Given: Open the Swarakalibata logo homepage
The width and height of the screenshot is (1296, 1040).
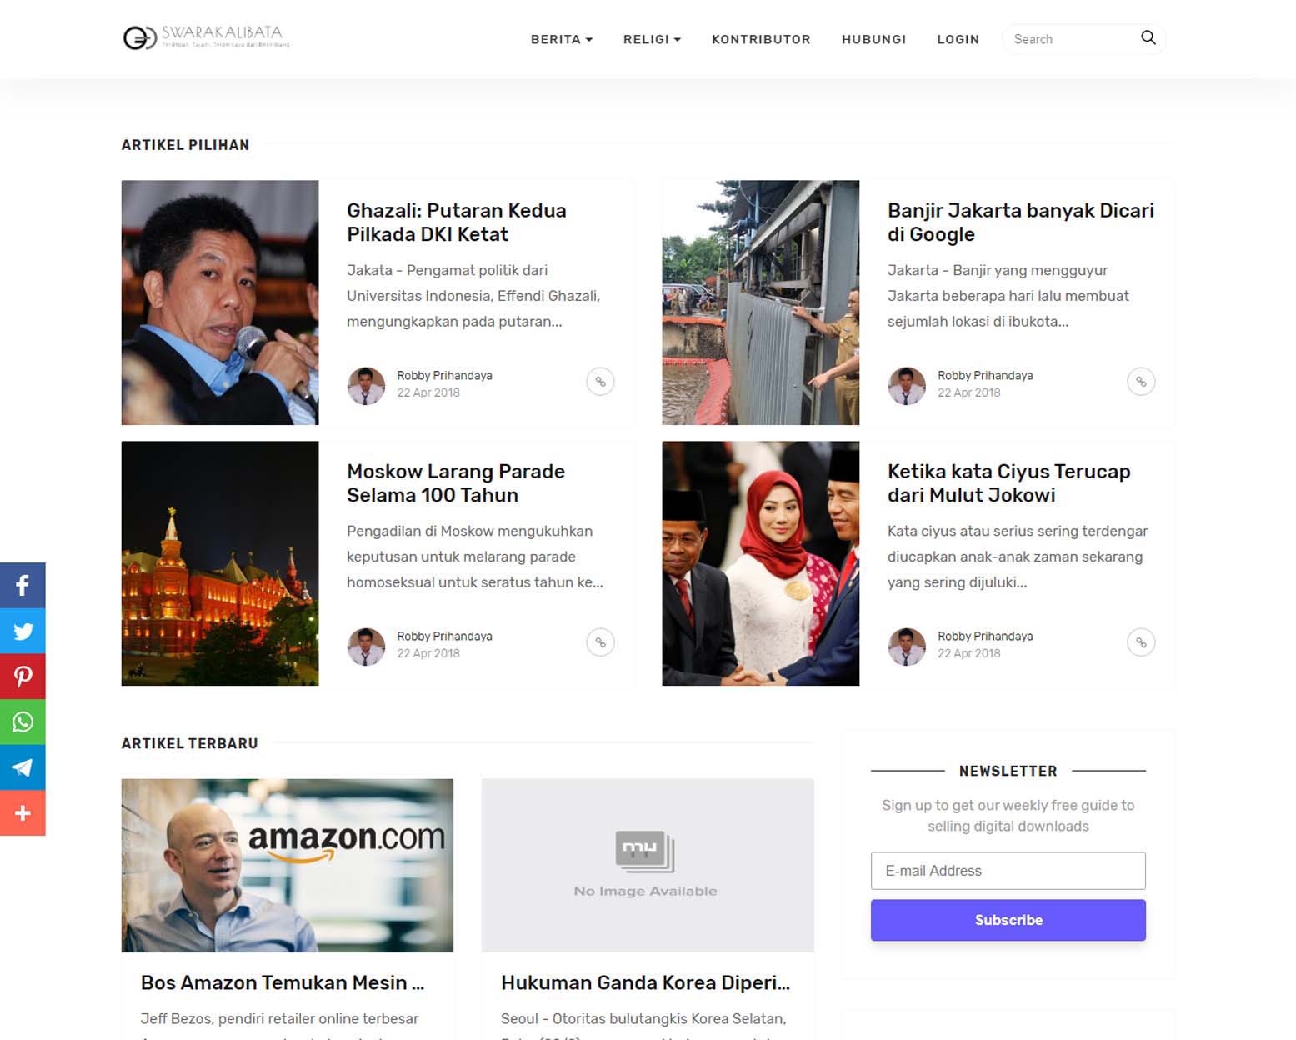Looking at the screenshot, I should pos(206,37).
